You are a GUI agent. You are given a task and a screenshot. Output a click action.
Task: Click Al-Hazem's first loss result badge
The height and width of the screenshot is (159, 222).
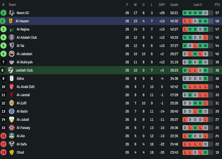tap(185, 21)
